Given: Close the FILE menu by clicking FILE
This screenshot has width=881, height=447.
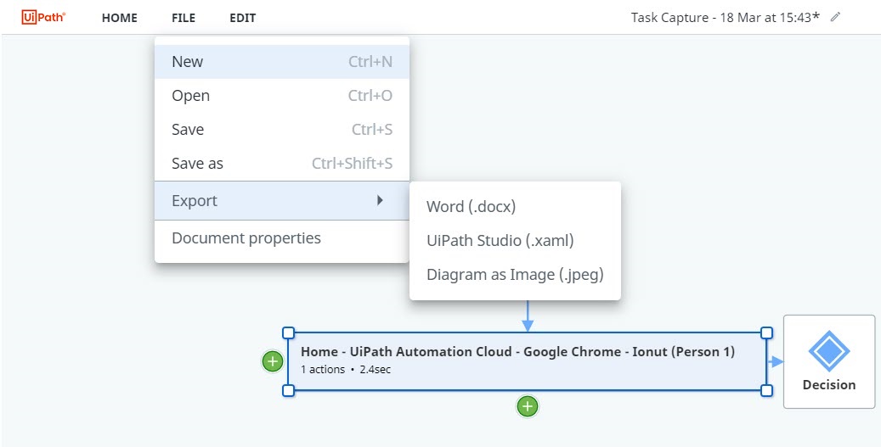Looking at the screenshot, I should coord(183,18).
